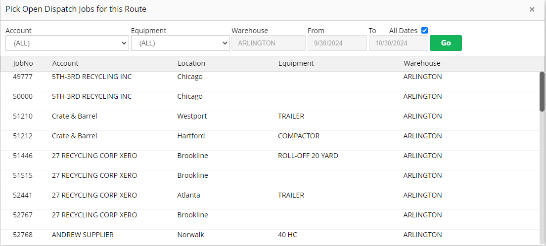Viewport: 546px width, 246px height.
Task: Click the ROLL-OFF 20 YARD equipment cell
Action: (308, 156)
